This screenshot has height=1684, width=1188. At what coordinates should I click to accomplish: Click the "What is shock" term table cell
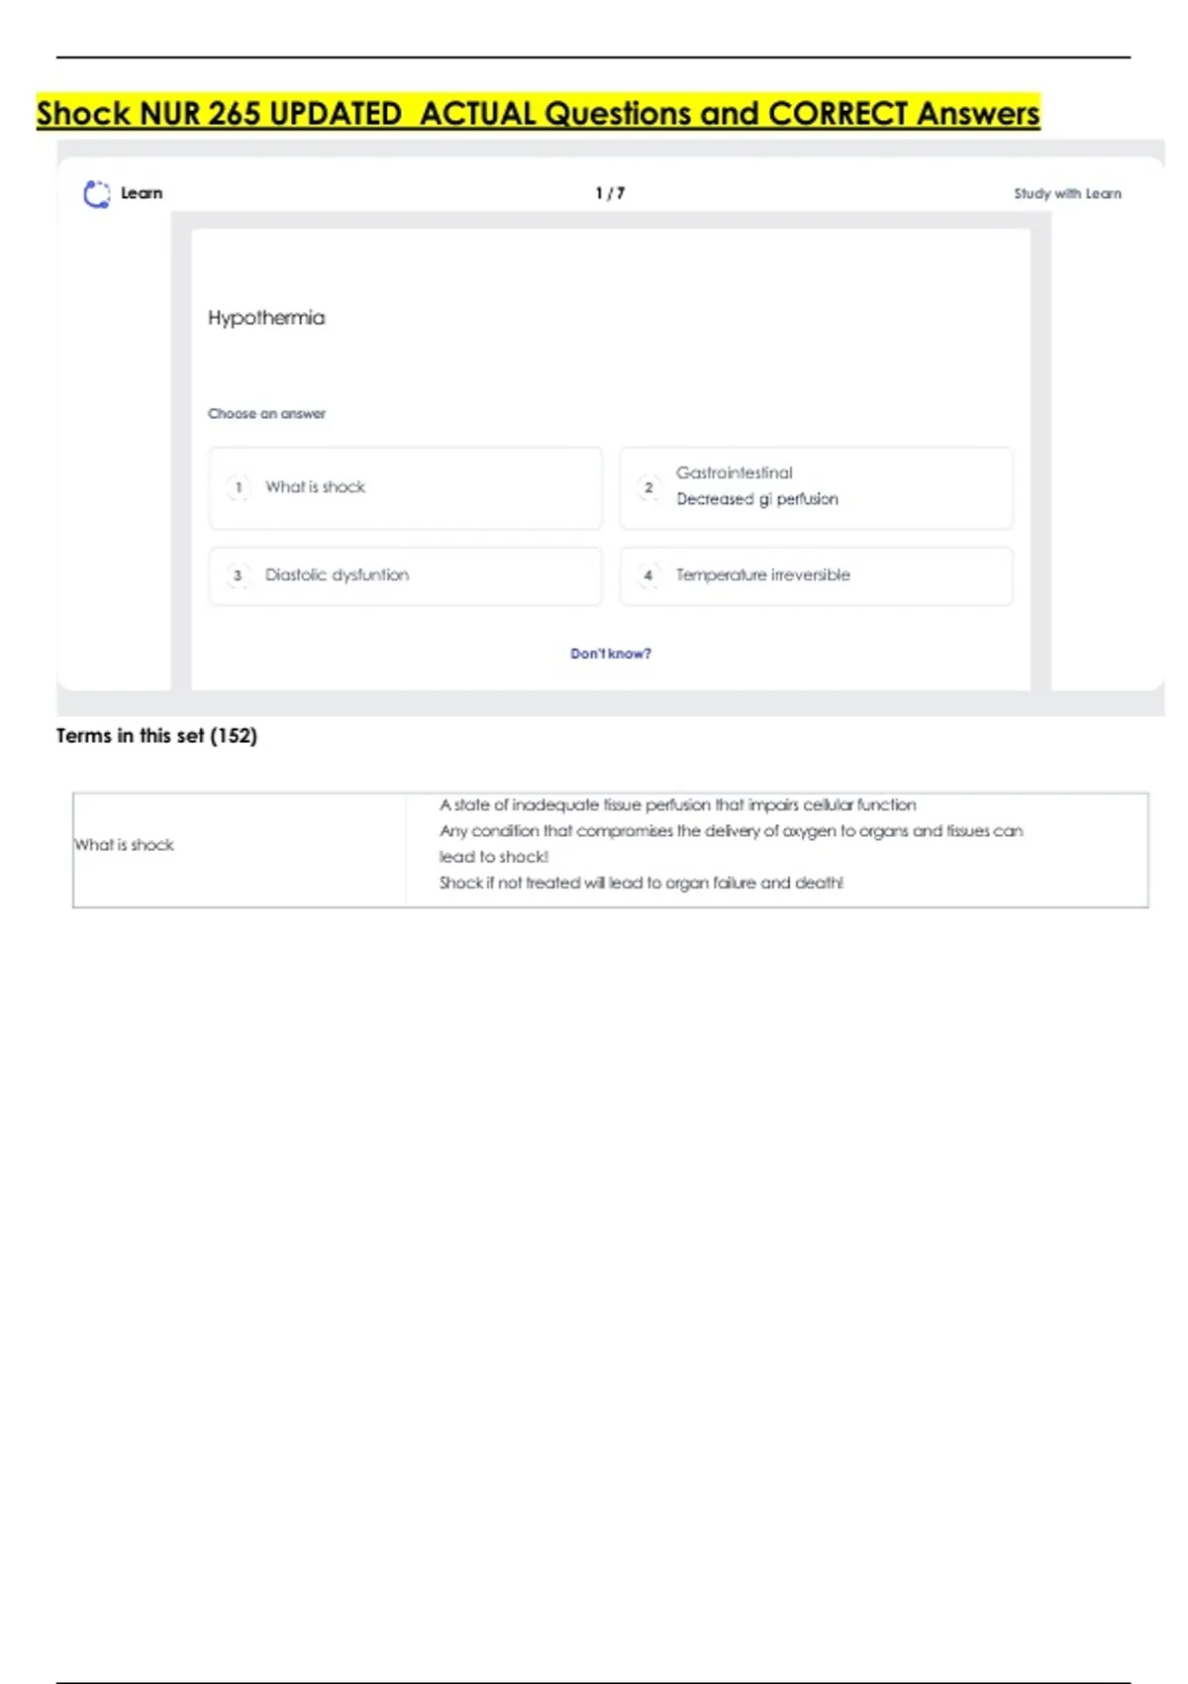coord(125,845)
